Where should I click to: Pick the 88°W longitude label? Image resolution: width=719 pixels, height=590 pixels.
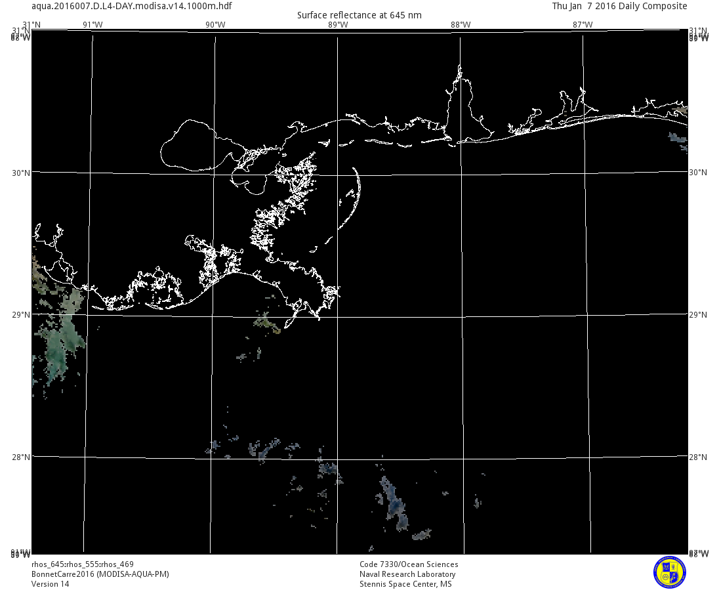461,25
